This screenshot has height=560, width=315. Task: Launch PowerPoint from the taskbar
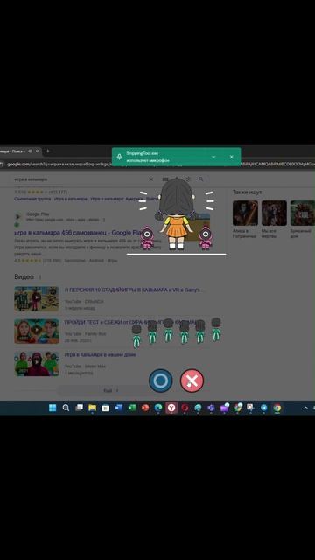(145, 408)
